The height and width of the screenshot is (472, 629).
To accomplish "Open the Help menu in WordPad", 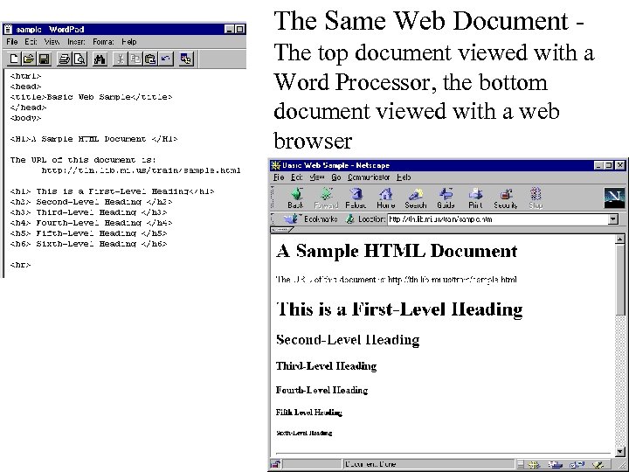I will pos(129,42).
